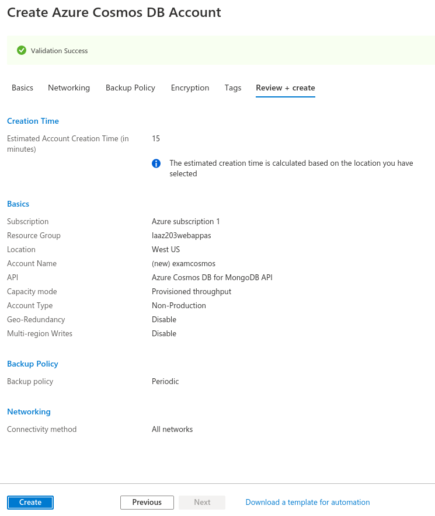This screenshot has height=516, width=435.
Task: Click the Previous button
Action: click(x=147, y=502)
